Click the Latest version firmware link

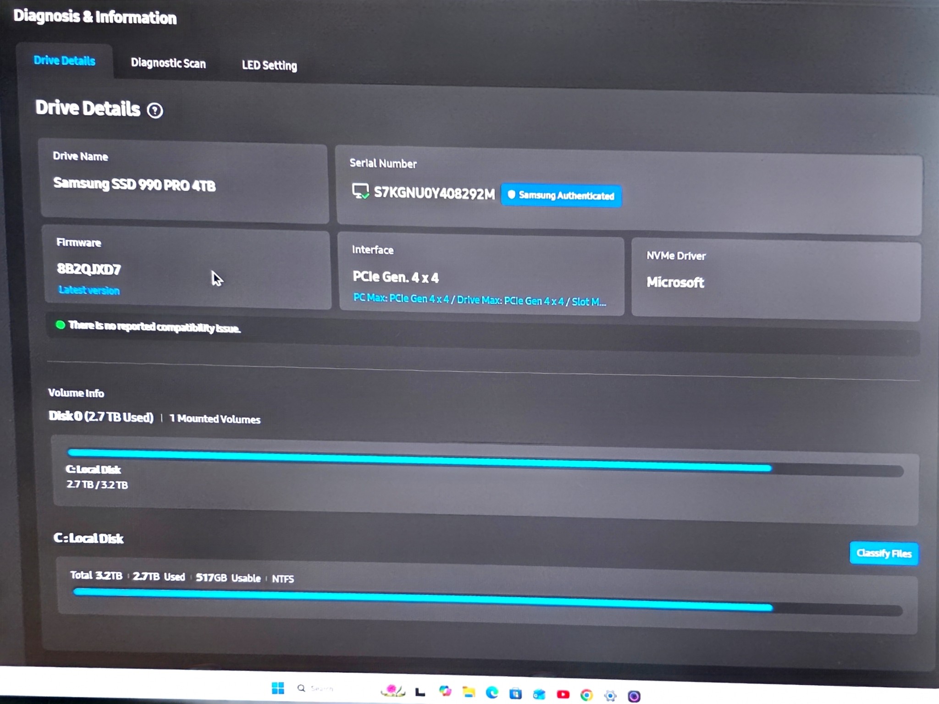[89, 290]
